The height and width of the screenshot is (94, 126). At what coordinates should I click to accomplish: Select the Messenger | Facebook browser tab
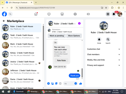point(19,3)
